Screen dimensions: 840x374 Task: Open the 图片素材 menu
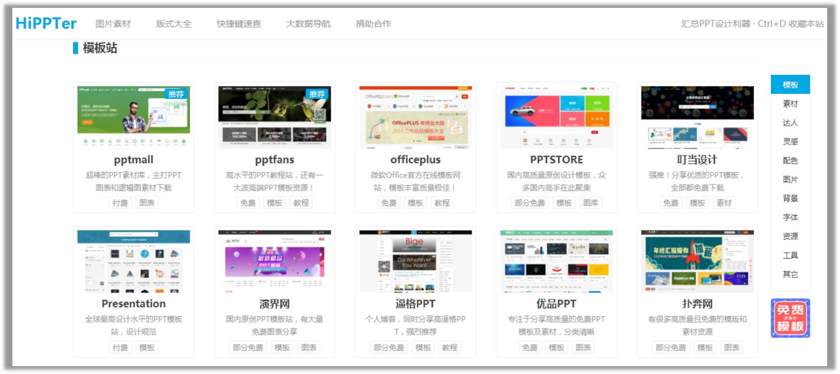[113, 24]
